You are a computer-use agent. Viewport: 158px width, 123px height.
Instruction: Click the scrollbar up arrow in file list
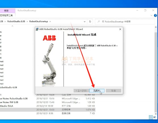coord(156,27)
